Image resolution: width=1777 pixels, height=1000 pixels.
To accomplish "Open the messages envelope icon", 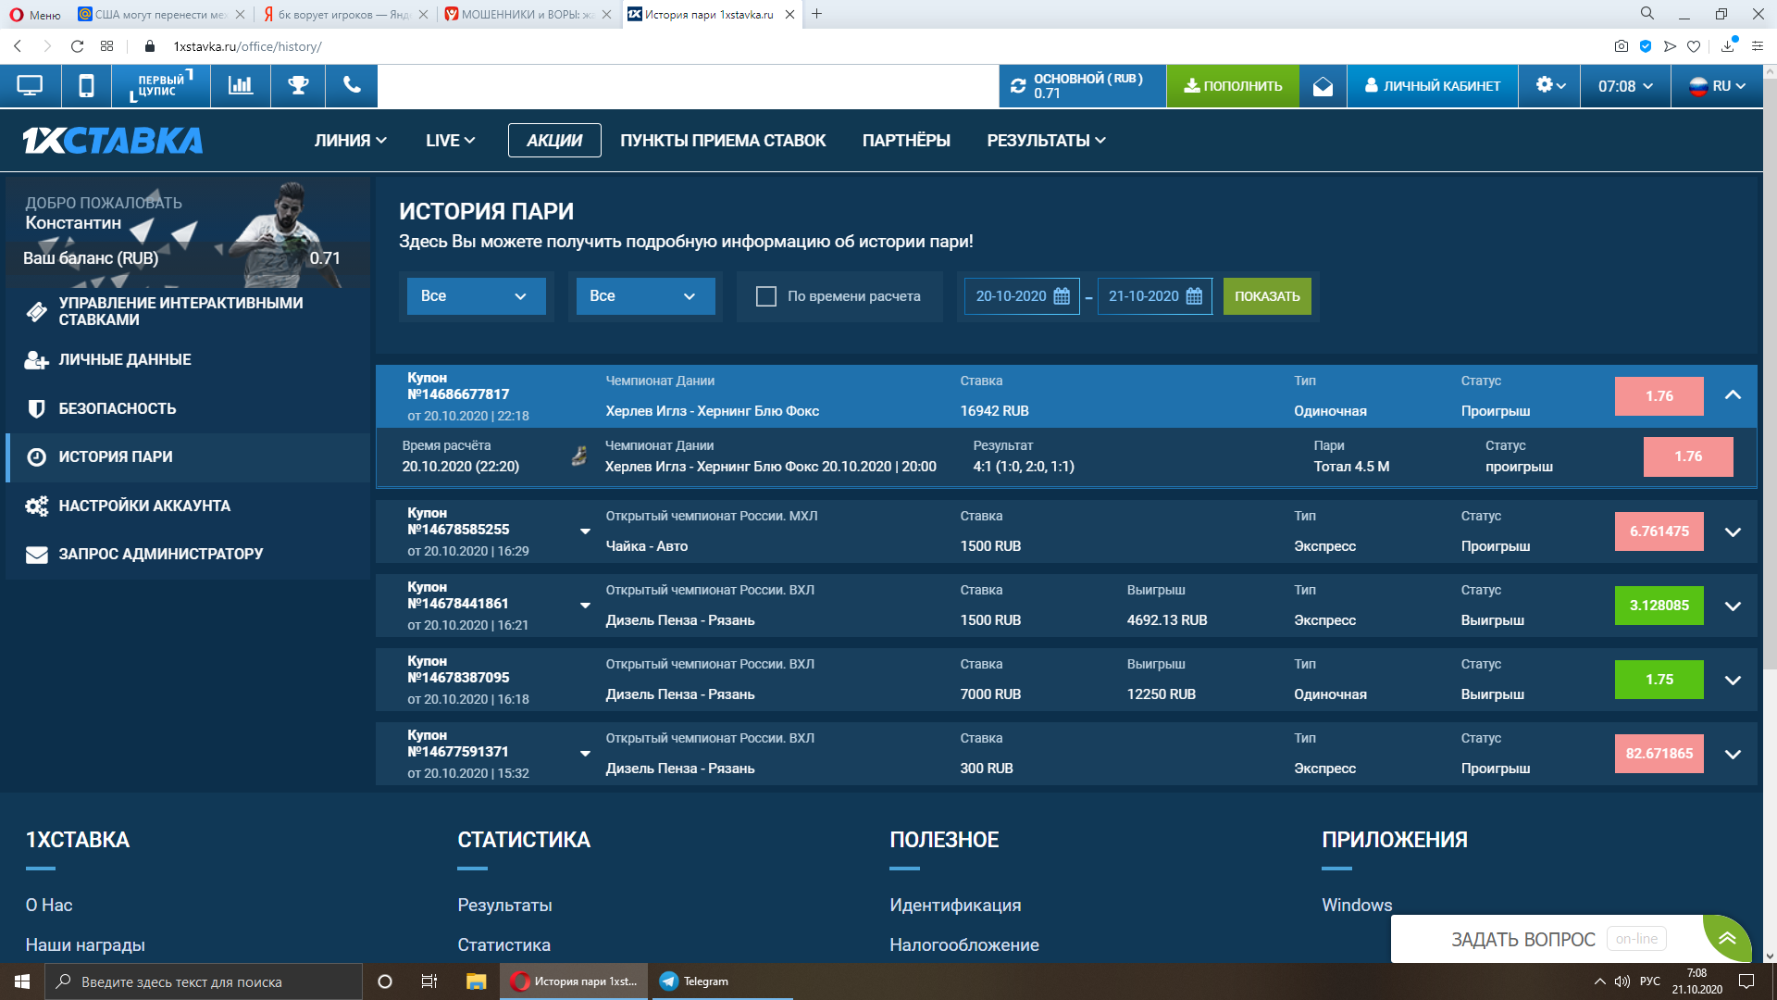I will click(1323, 86).
